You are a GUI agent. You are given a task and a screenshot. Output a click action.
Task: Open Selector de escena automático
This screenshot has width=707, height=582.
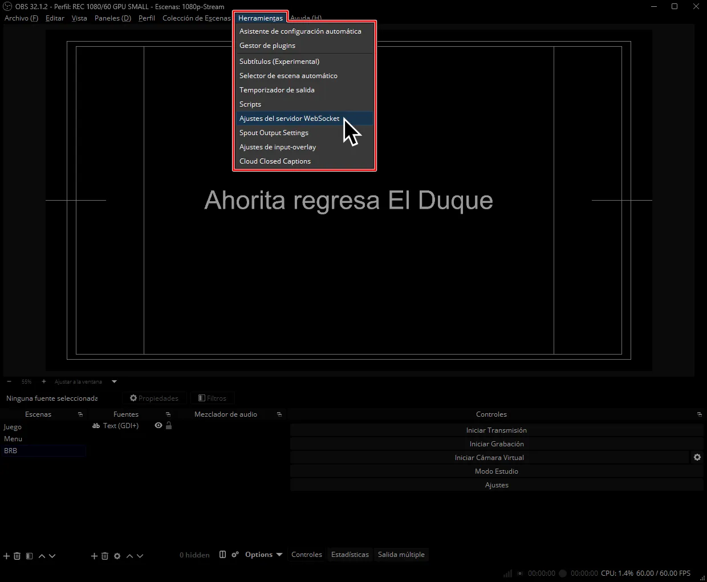pos(304,76)
